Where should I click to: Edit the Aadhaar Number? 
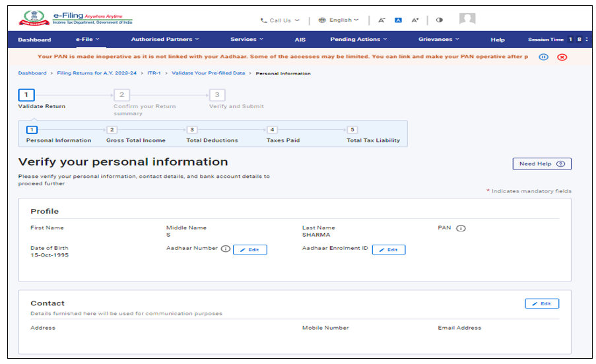(x=249, y=250)
